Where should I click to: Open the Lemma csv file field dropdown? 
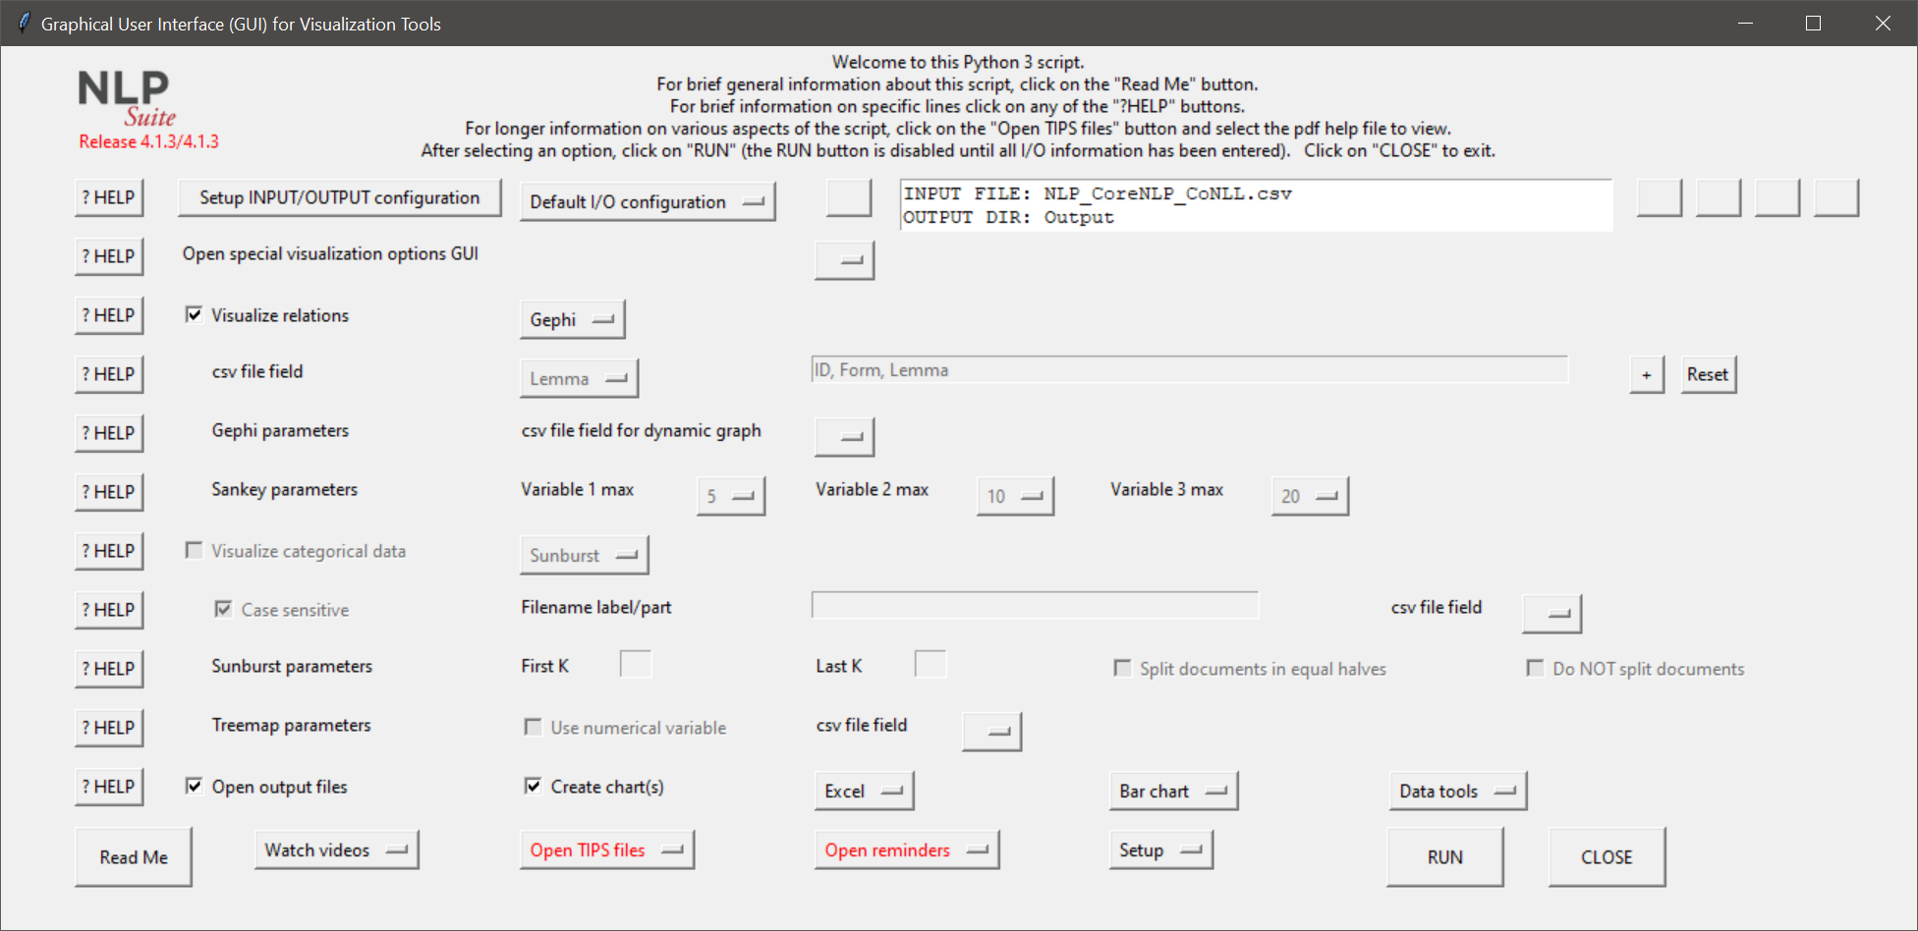[579, 378]
